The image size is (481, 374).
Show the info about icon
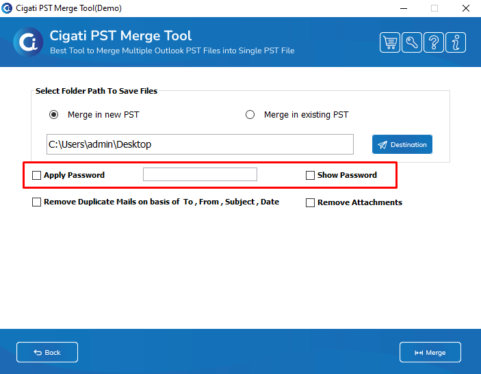(456, 42)
